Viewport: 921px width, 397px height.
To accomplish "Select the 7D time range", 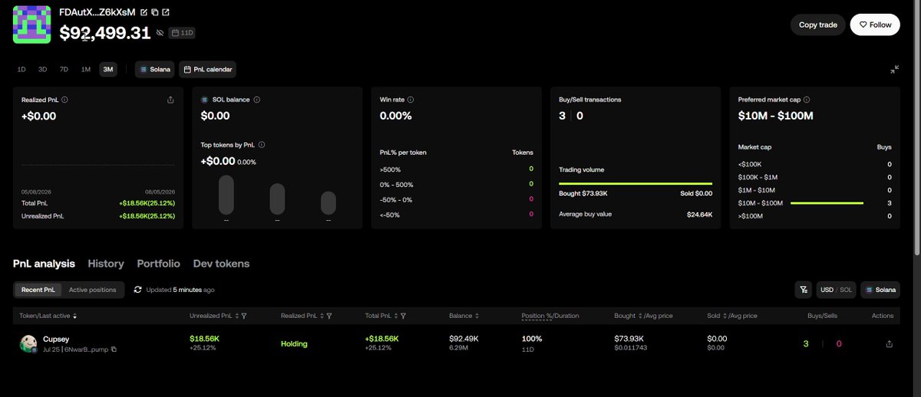I will pos(64,69).
